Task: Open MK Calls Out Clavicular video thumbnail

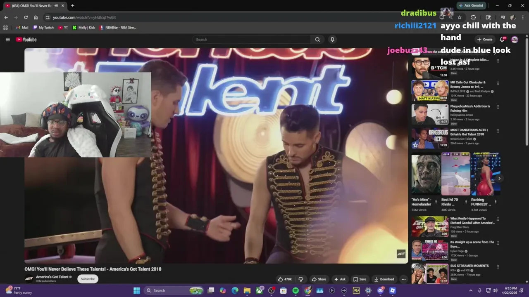Action: [430, 90]
